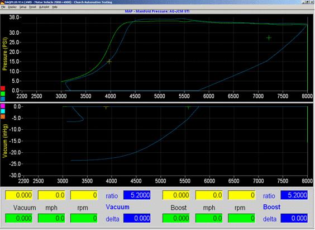Open the Display menu
The image size is (315, 230).
pyautogui.click(x=12, y=7)
